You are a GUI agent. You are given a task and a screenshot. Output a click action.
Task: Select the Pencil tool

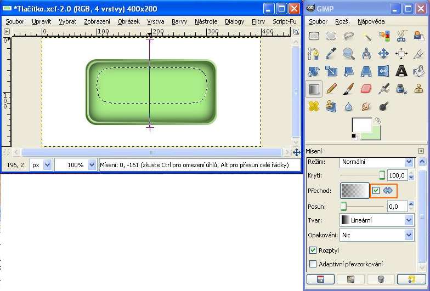[x=331, y=89]
